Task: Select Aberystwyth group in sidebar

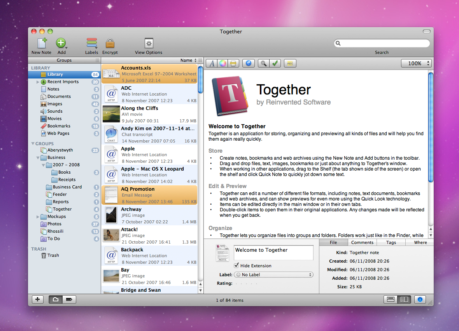Action: pyautogui.click(x=65, y=150)
